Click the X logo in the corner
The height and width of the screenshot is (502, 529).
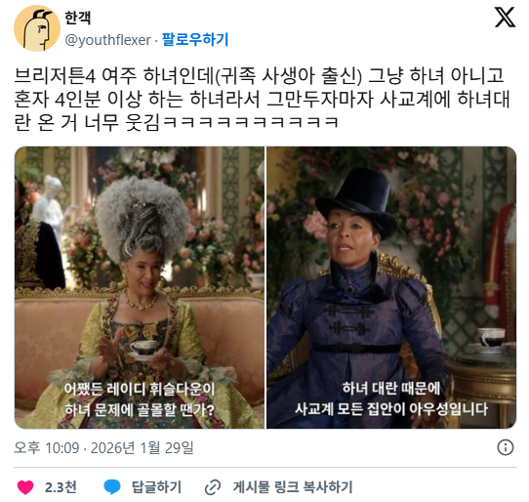[505, 18]
